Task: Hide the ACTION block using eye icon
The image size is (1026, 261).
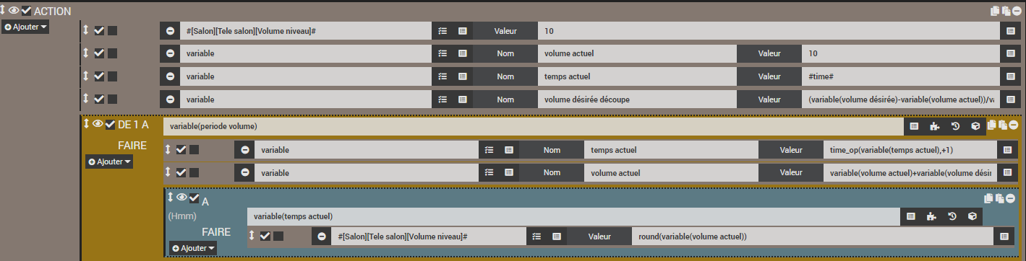Action: point(14,10)
